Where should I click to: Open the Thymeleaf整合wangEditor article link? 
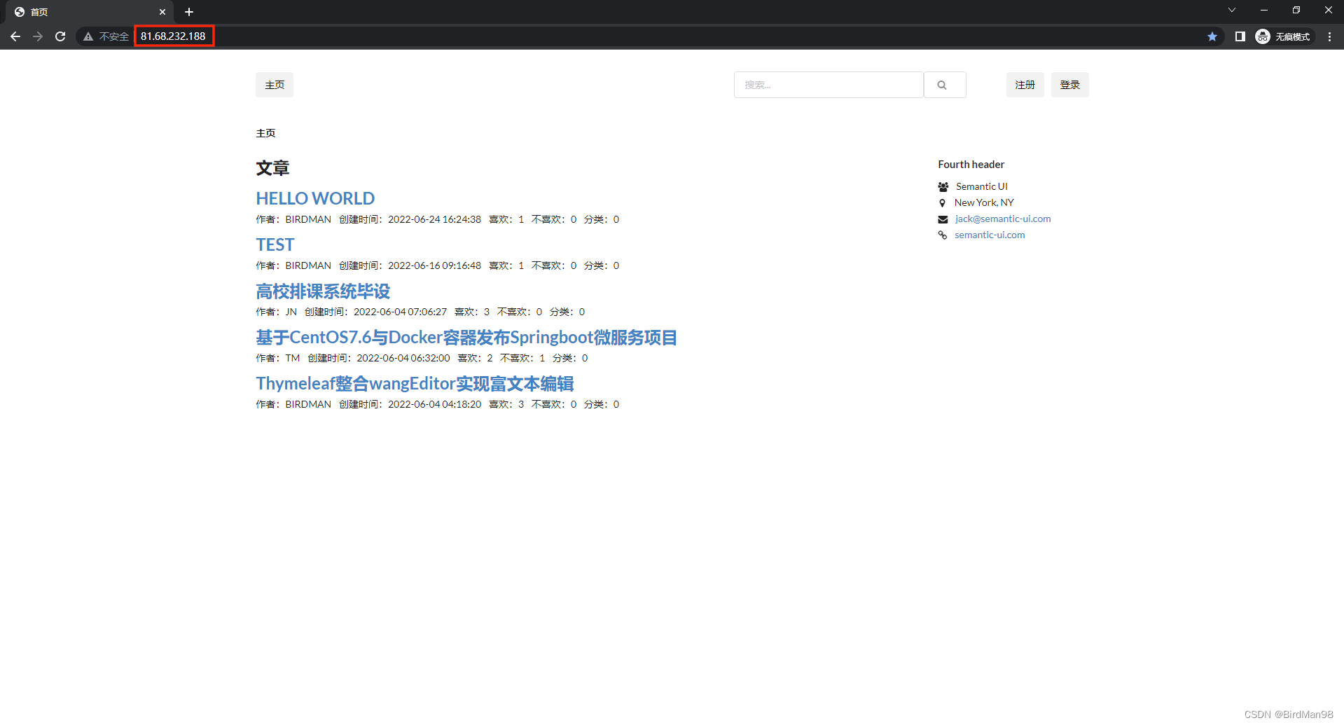(x=415, y=383)
